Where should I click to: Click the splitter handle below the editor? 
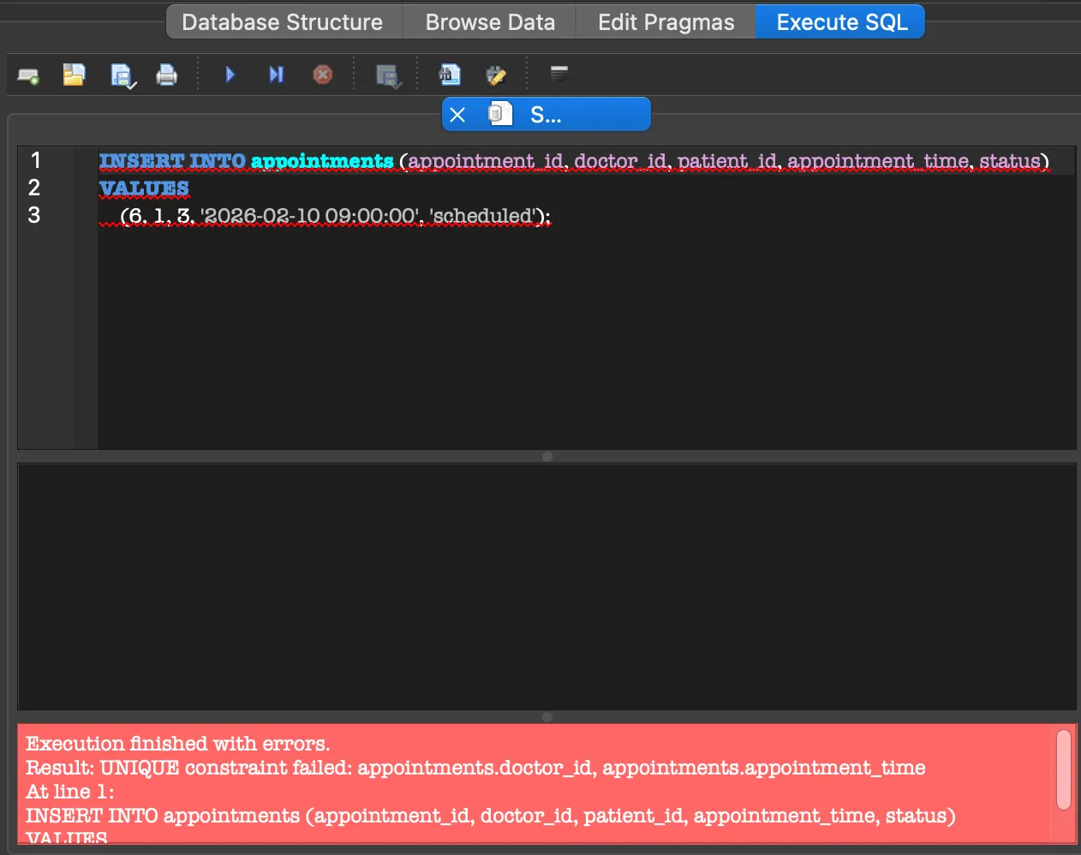547,457
